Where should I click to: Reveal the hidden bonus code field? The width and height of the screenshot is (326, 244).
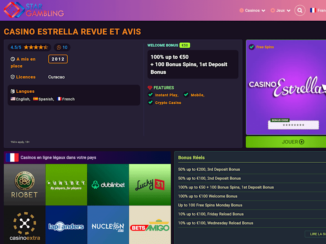pyautogui.click(x=293, y=125)
